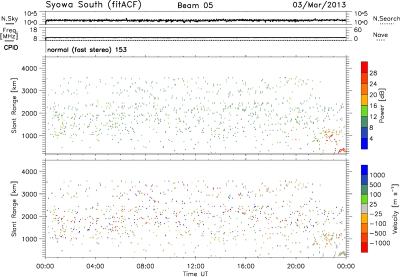Click the '3000' tick on power panel
Image resolution: width=400 pixels, height=277 pixels.
(29, 91)
